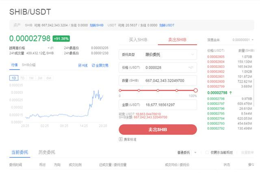This screenshot has height=173, width=260.
Task: Click the 委托时间 column header
Action: pos(16,165)
